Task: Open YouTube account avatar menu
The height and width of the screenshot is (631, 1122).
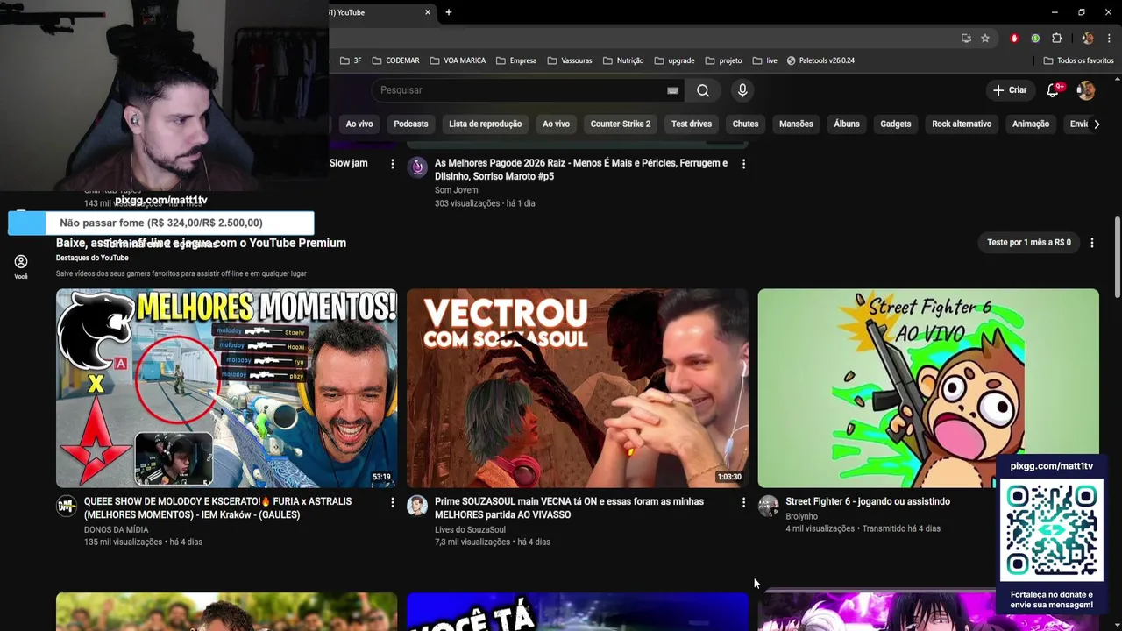Action: (x=1086, y=90)
